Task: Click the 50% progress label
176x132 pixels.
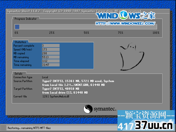Action: 86,33
